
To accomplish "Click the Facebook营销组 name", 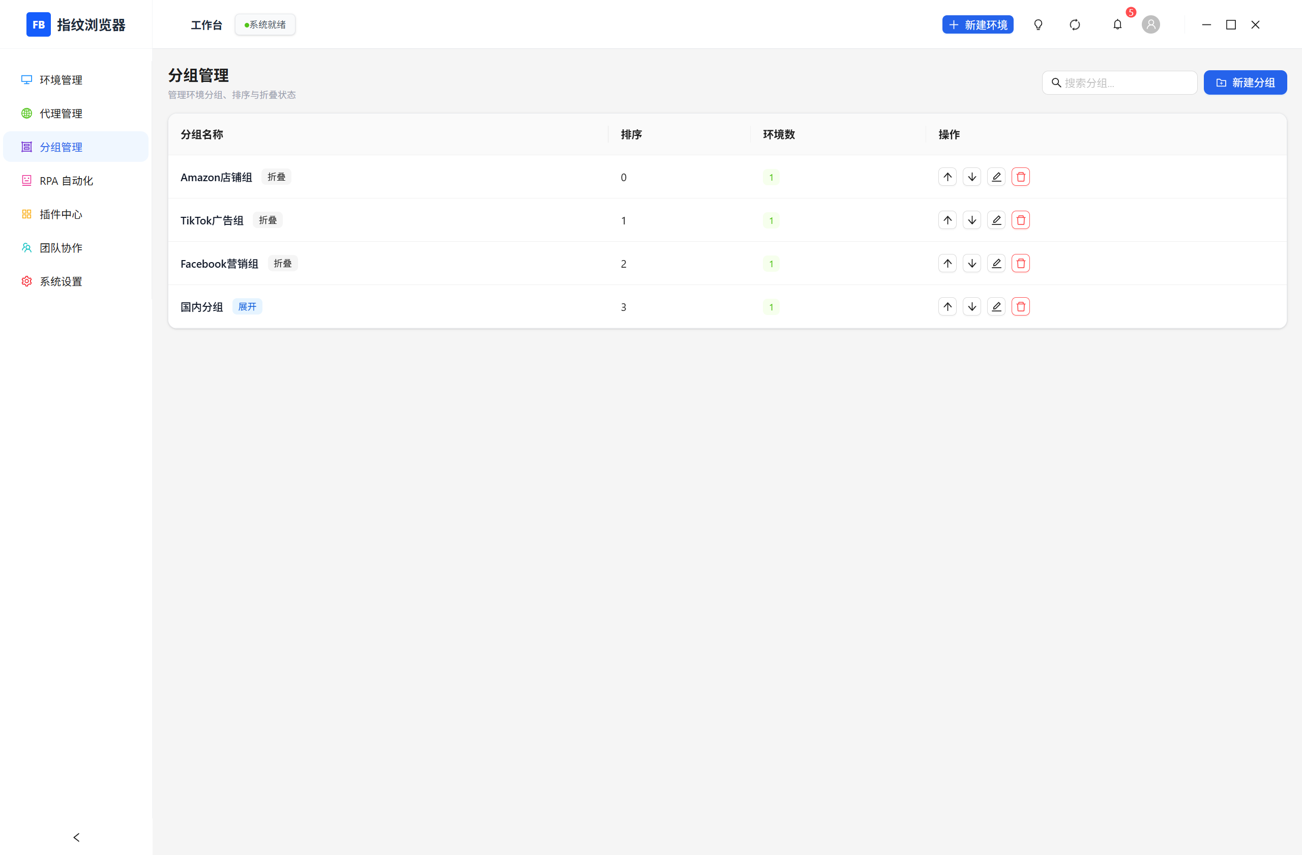I will click(x=219, y=264).
